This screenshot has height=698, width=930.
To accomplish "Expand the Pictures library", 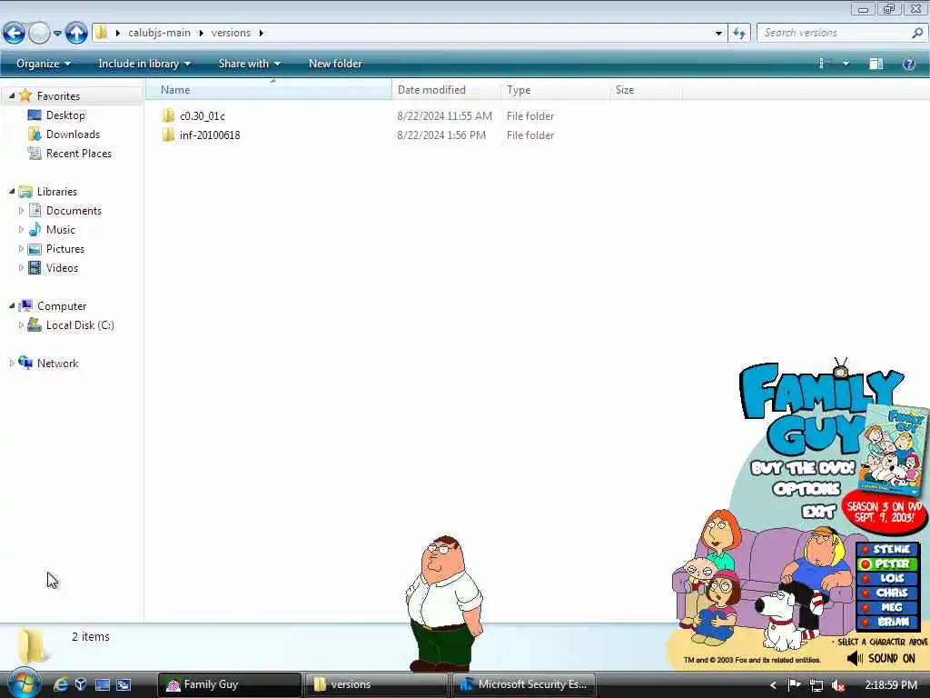I will pyautogui.click(x=22, y=249).
